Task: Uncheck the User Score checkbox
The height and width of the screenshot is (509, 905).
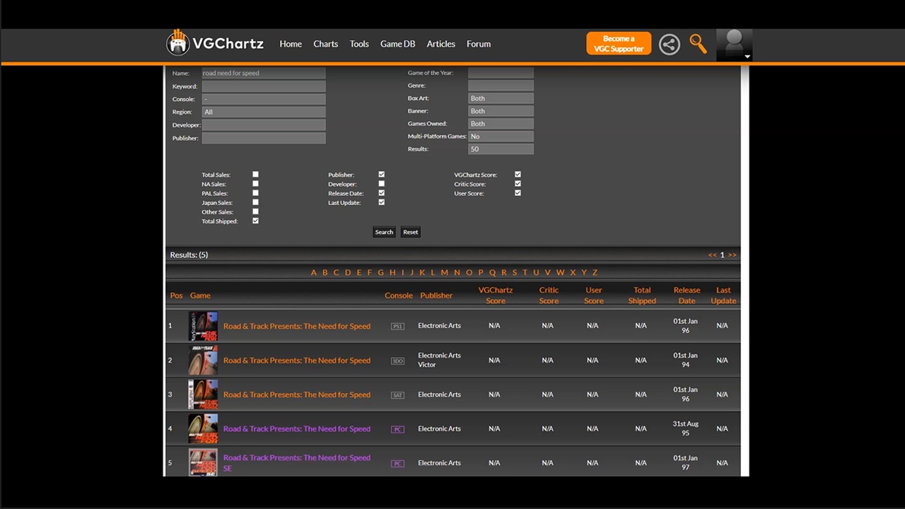Action: (518, 193)
